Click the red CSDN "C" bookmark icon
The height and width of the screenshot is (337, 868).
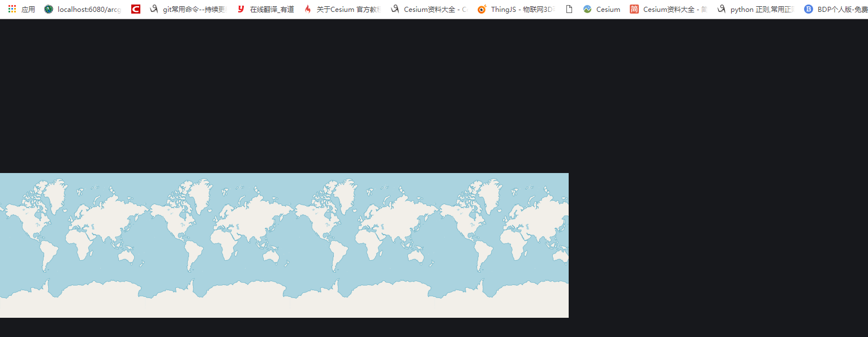click(x=135, y=9)
